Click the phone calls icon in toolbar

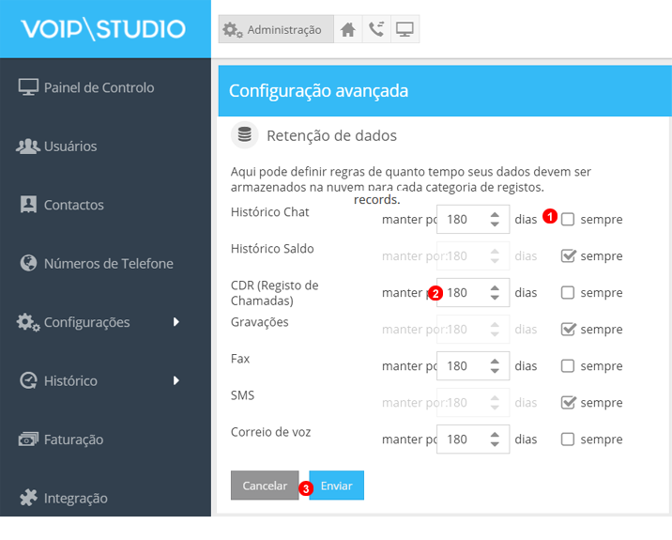click(x=376, y=30)
